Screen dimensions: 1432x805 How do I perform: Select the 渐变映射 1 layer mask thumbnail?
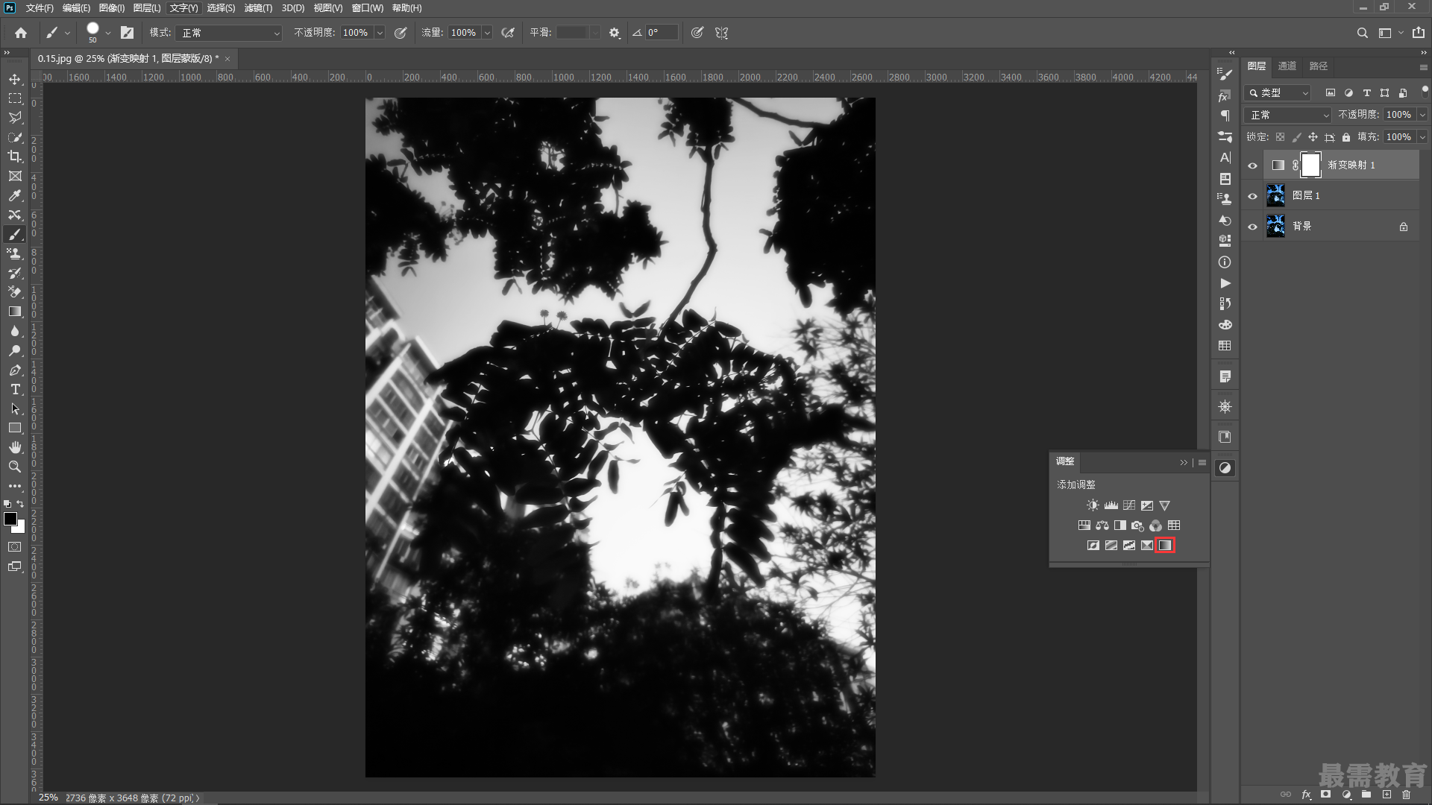coord(1310,165)
